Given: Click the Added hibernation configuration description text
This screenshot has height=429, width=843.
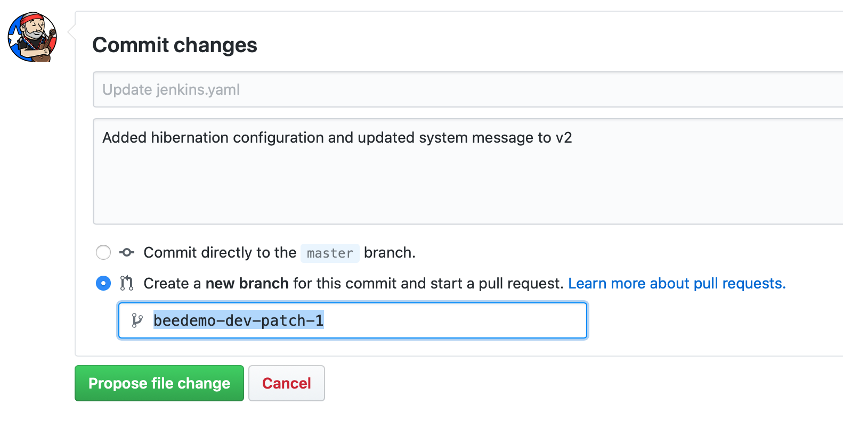Looking at the screenshot, I should pos(337,138).
